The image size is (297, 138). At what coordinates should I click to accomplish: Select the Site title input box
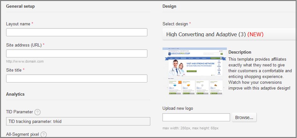[77, 79]
